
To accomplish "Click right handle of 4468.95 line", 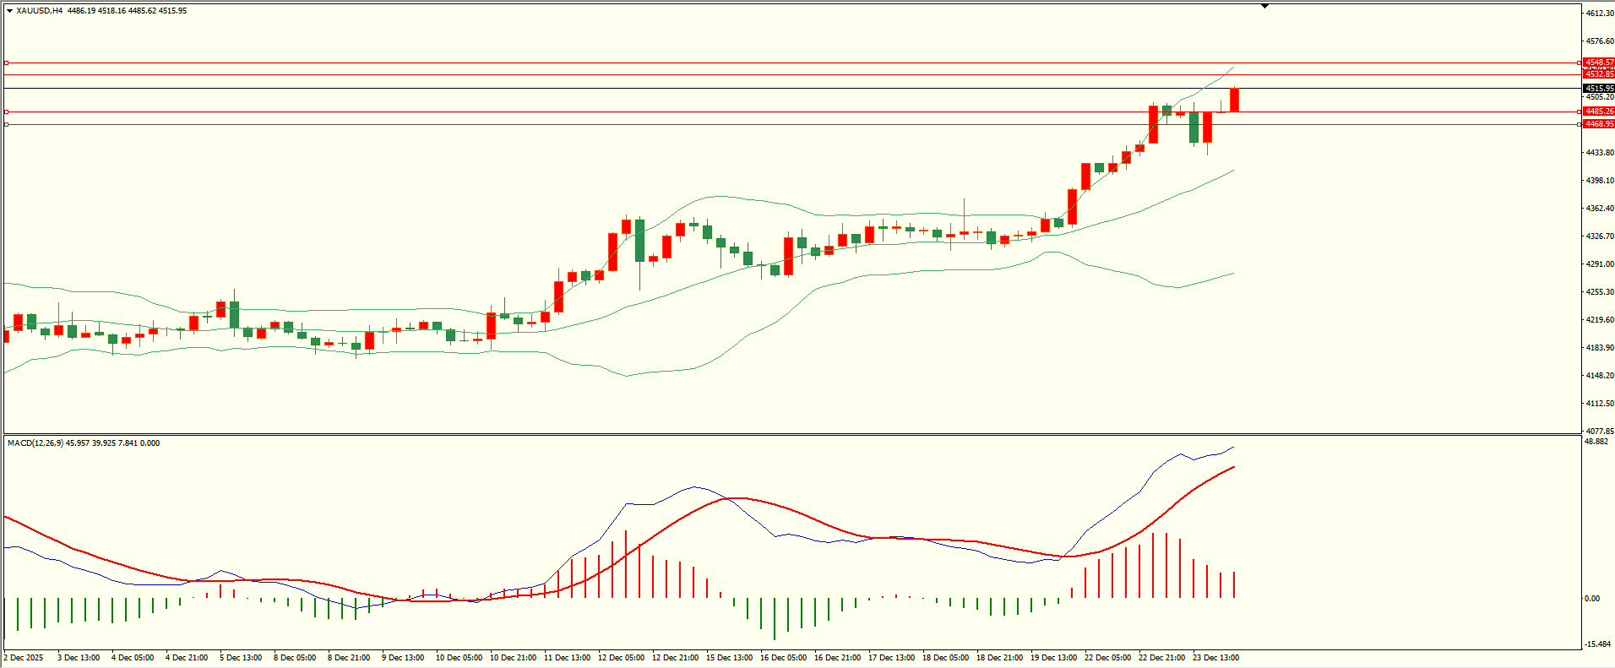I will [x=1580, y=124].
